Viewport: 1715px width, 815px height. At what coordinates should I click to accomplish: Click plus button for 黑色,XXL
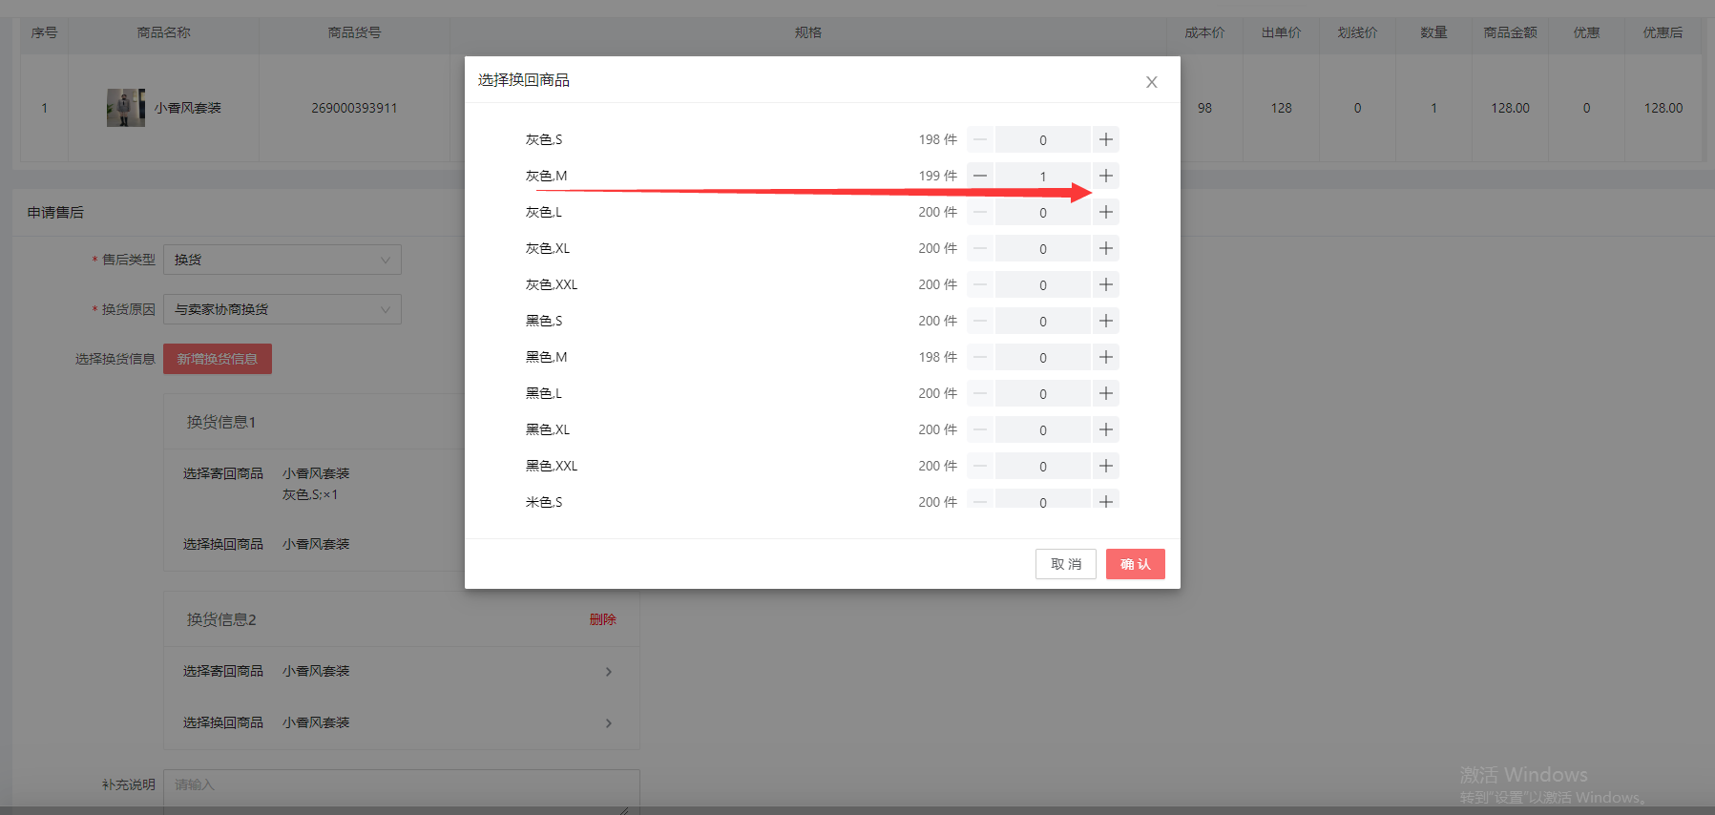pyautogui.click(x=1105, y=466)
